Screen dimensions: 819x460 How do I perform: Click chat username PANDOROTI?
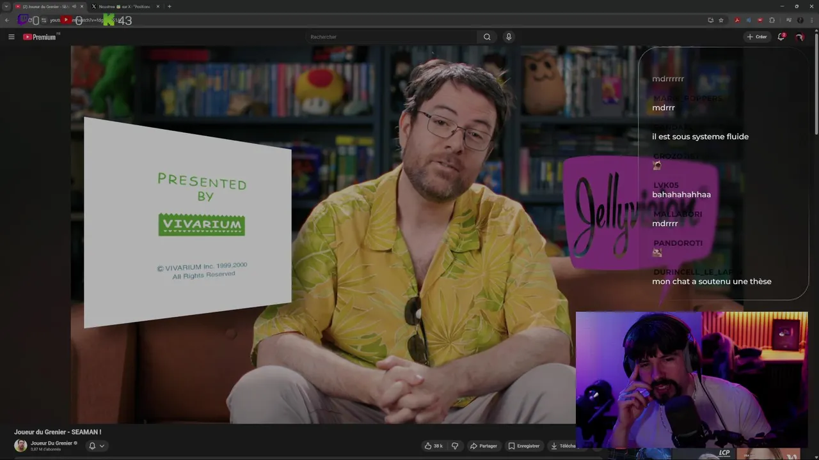[678, 243]
